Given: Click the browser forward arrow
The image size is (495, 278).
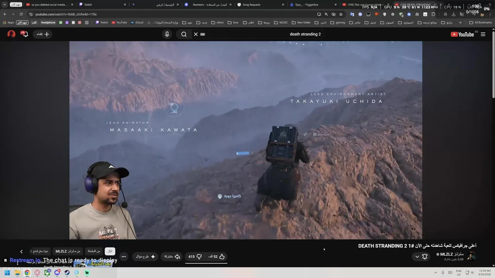Looking at the screenshot, I should point(13,14).
